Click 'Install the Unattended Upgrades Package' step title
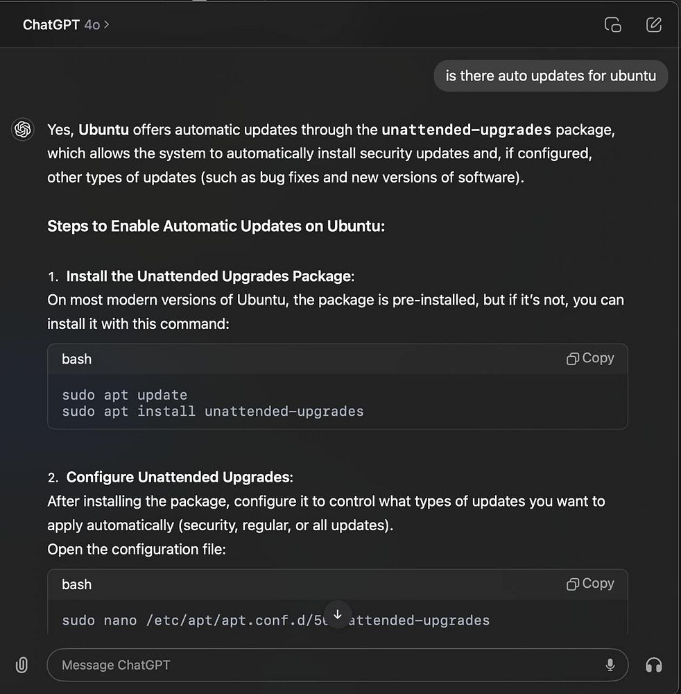681x694 pixels. [x=209, y=276]
